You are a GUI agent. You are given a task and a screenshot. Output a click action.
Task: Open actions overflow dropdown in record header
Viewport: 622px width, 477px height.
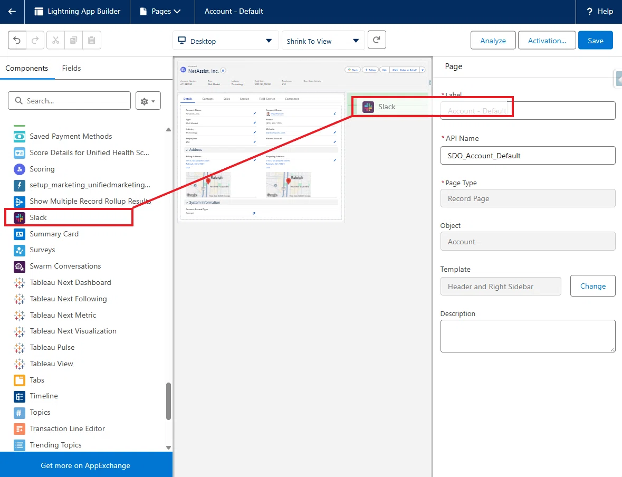click(x=423, y=70)
